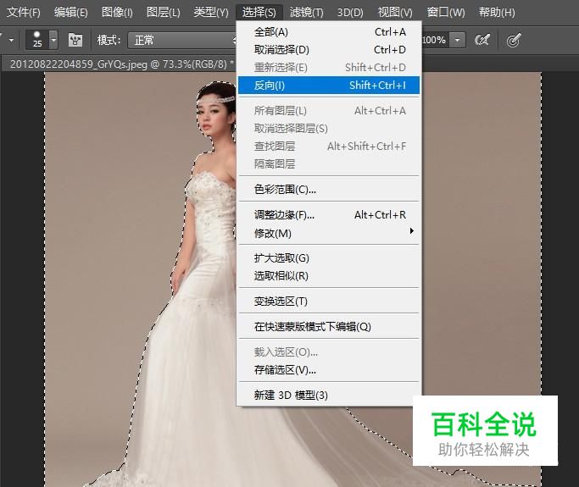The height and width of the screenshot is (487, 579).
Task: Click the brush preset dropdown arrow
Action: click(54, 40)
